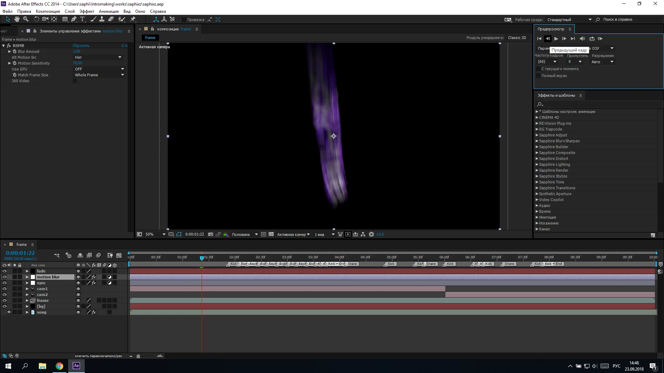The width and height of the screenshot is (664, 373).
Task: Activate the Unified Camera tool
Action: [45, 19]
